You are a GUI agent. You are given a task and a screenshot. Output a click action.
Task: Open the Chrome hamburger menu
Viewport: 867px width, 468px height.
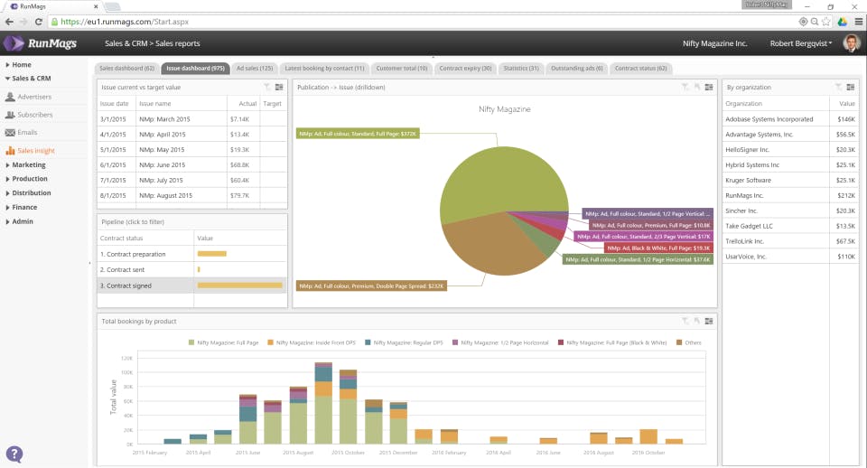859,22
